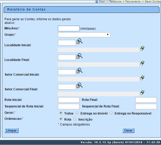Click the help icon beside Gsan breadcrumb
Screen dimensions: 161x145
[97, 2]
